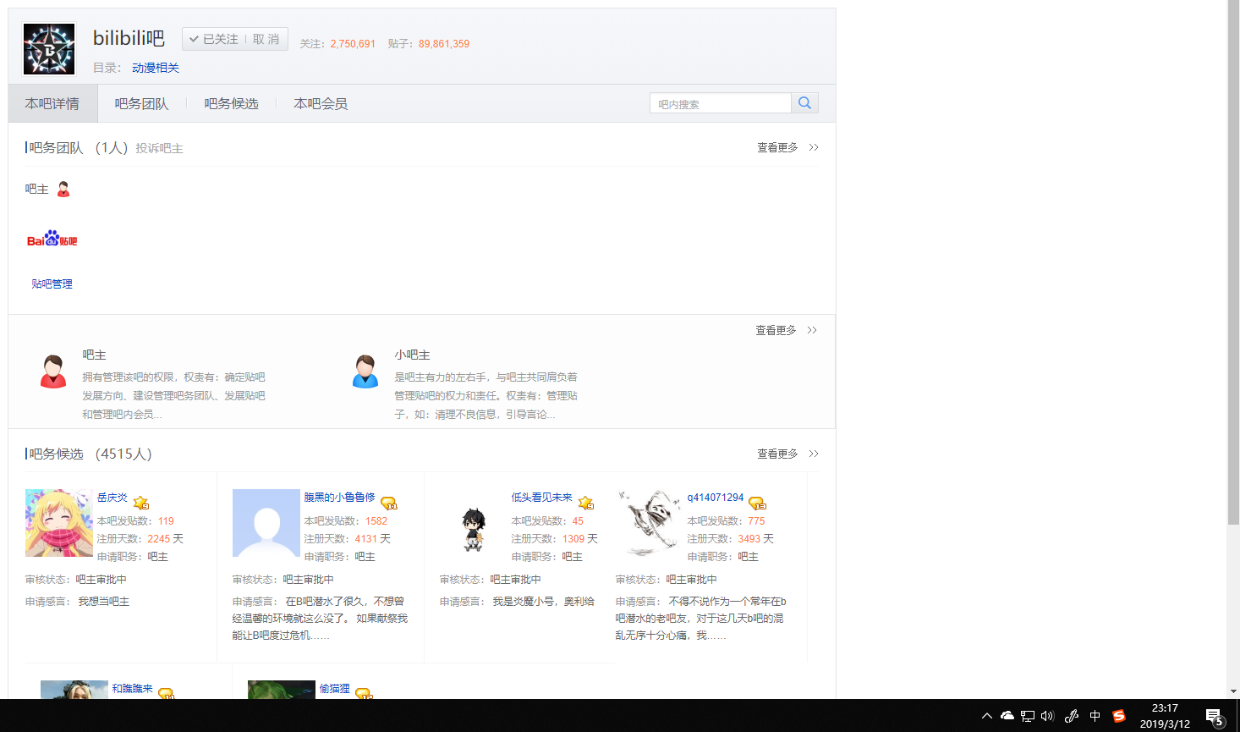
Task: Click the 吧内搜索 search field
Action: tap(720, 103)
